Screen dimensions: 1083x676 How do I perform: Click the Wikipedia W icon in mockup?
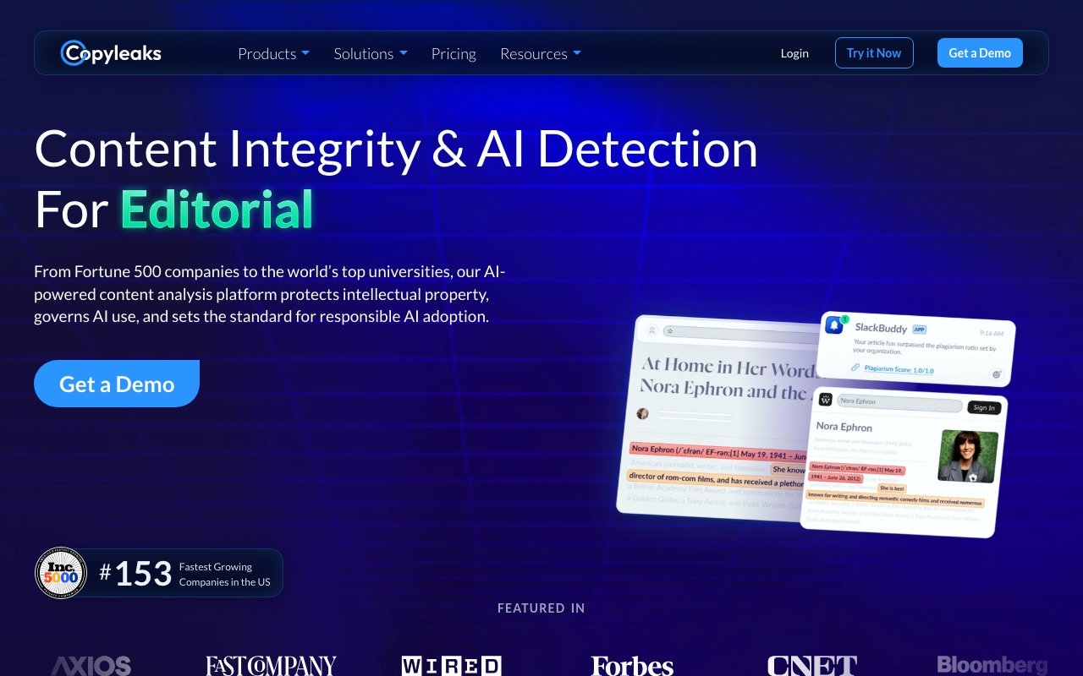826,400
